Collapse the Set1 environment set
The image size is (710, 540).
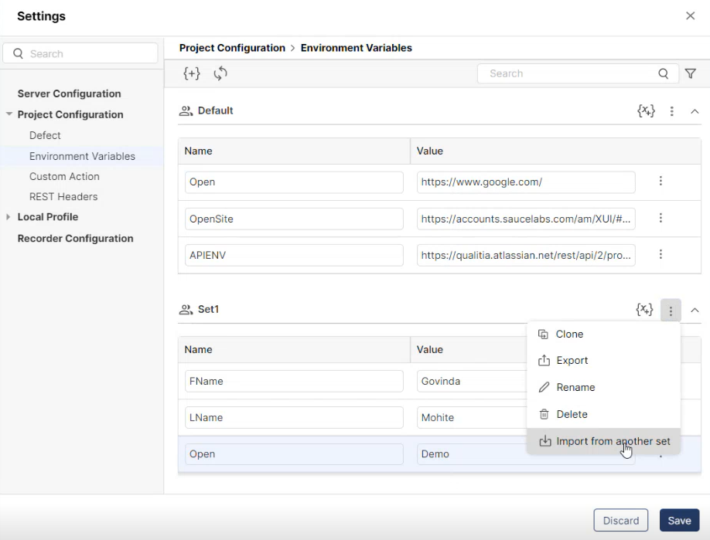(x=695, y=310)
